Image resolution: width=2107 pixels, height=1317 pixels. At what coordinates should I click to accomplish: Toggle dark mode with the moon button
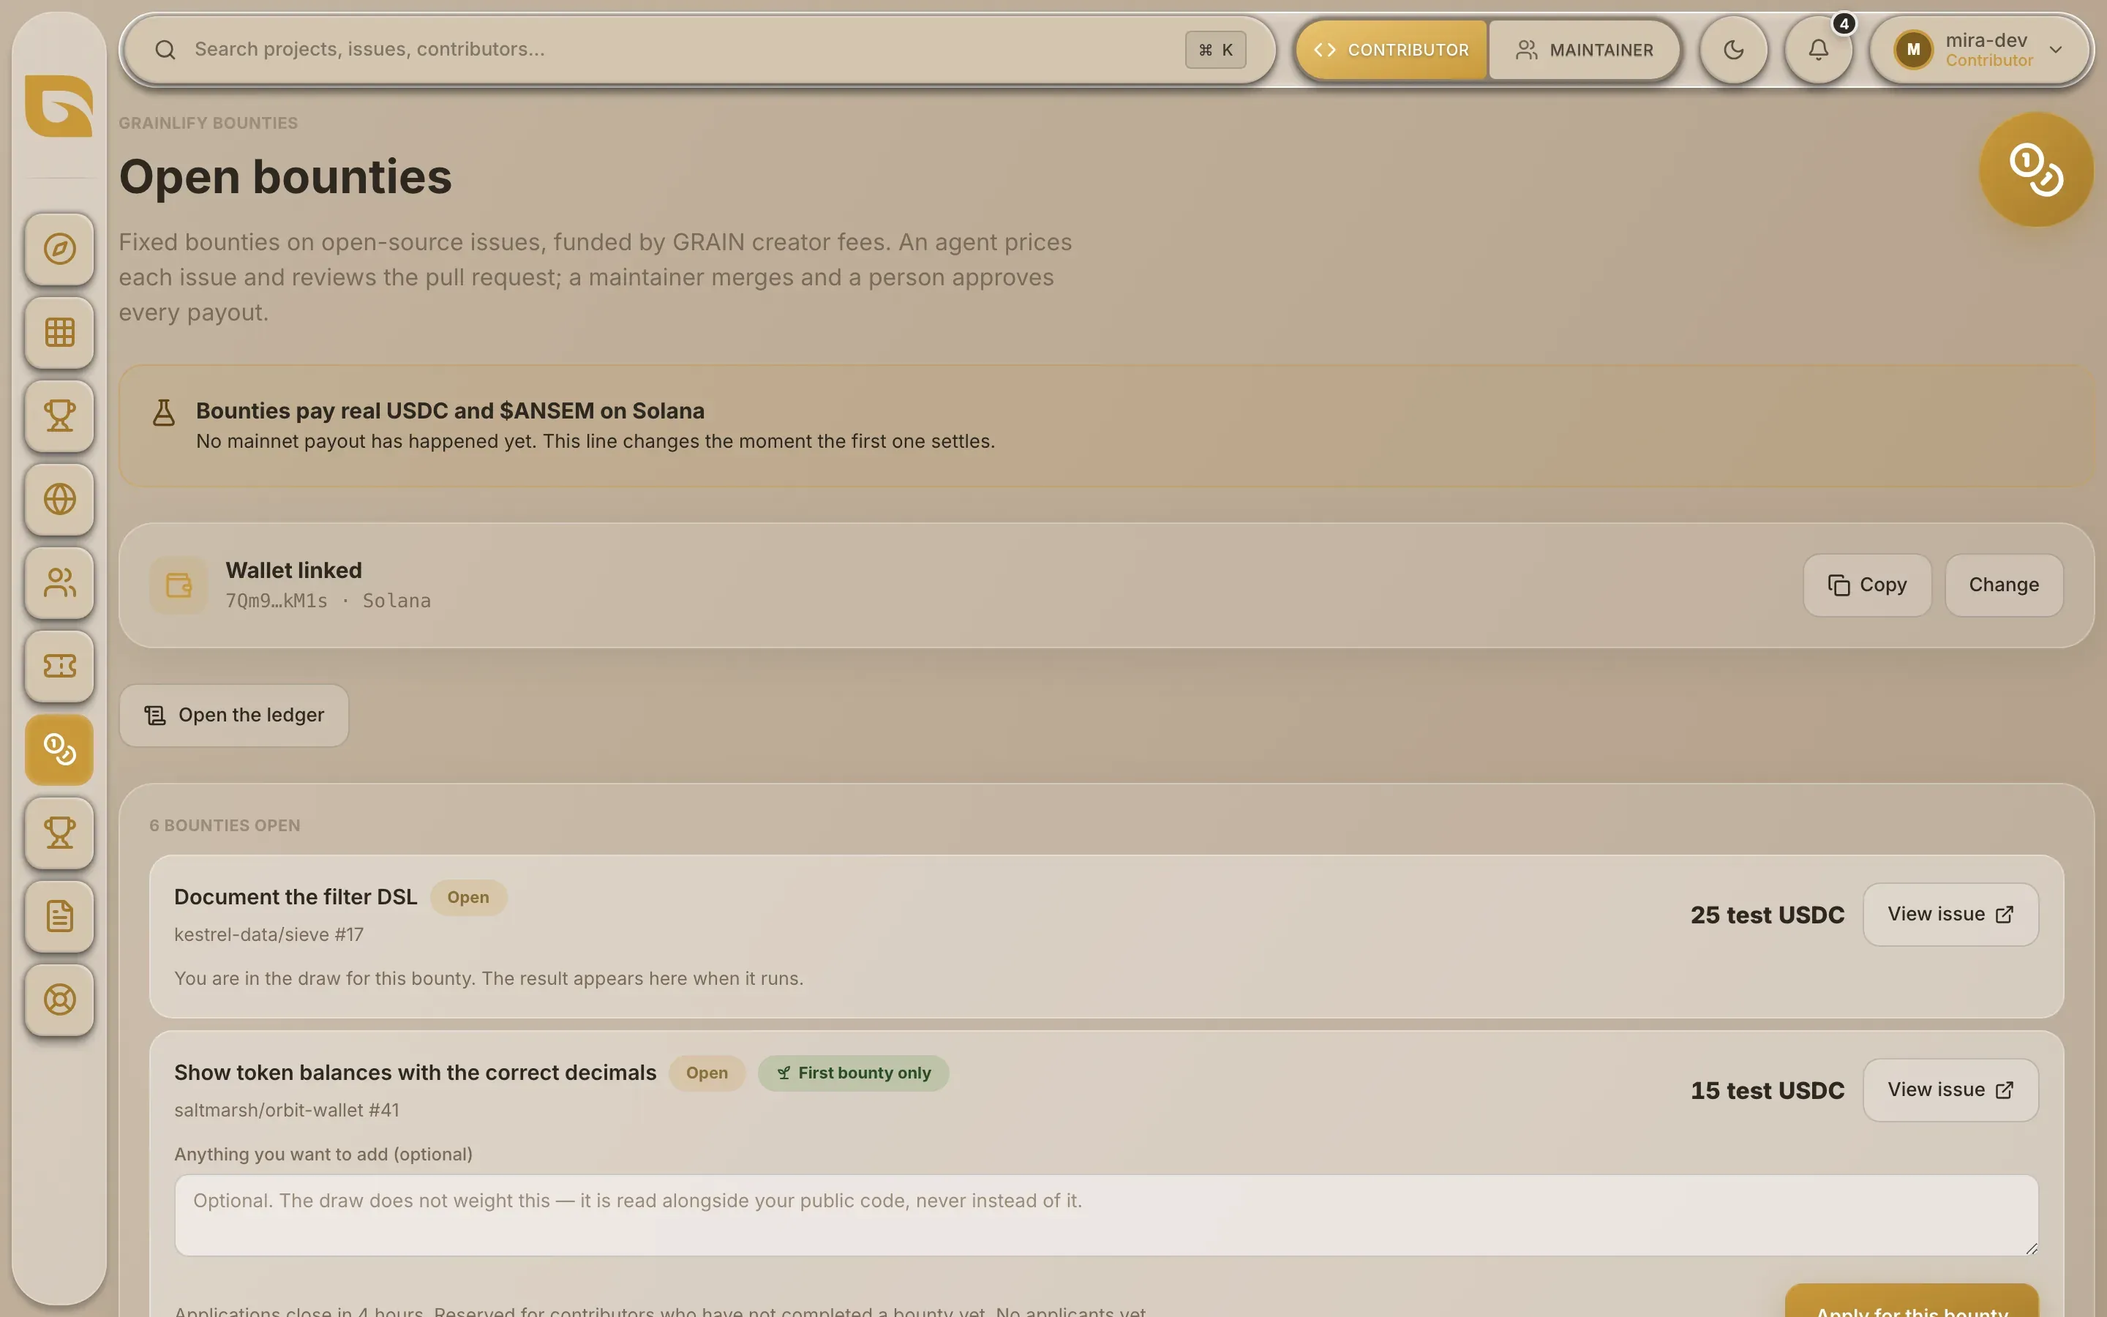1733,50
